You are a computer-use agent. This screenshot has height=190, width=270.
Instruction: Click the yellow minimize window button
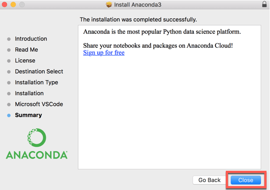click(13, 4)
